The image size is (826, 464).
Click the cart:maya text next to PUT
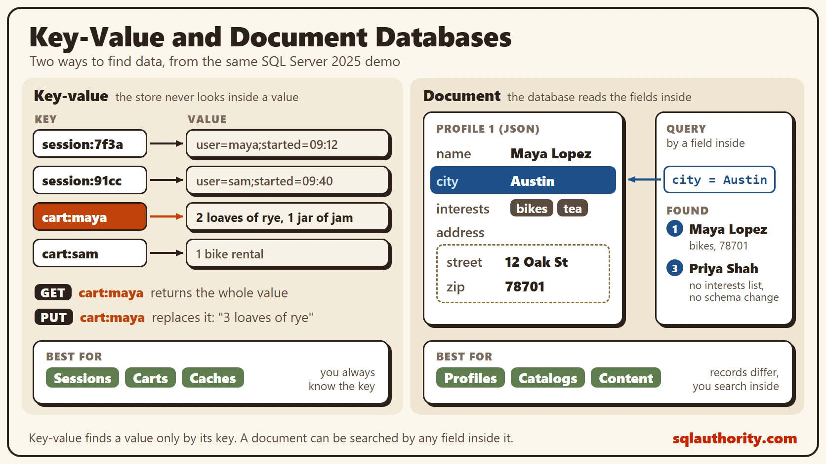pos(112,318)
